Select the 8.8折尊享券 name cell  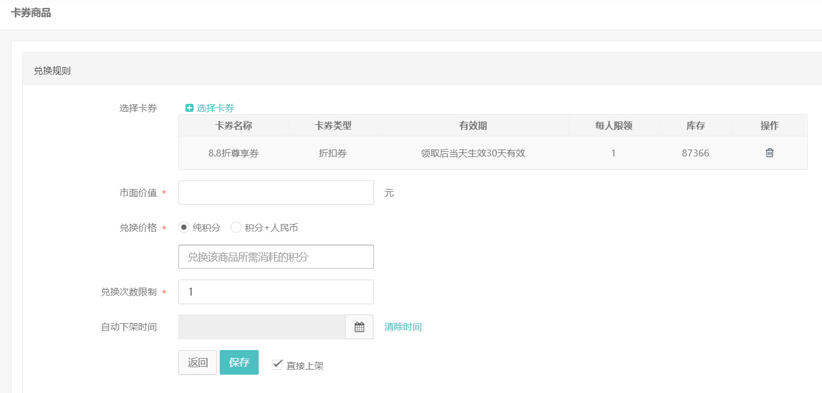(x=233, y=153)
